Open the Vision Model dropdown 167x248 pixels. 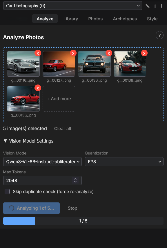click(42, 162)
